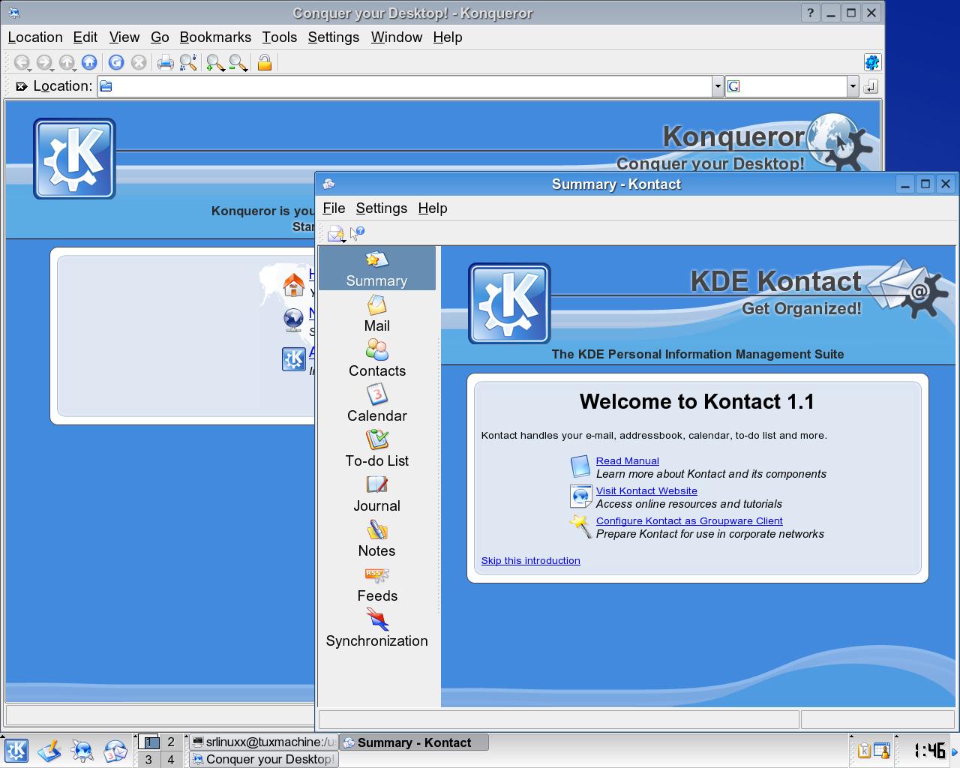Open Bookmarks menu in Konqueror
Screen dimensions: 960x768
[x=215, y=37]
